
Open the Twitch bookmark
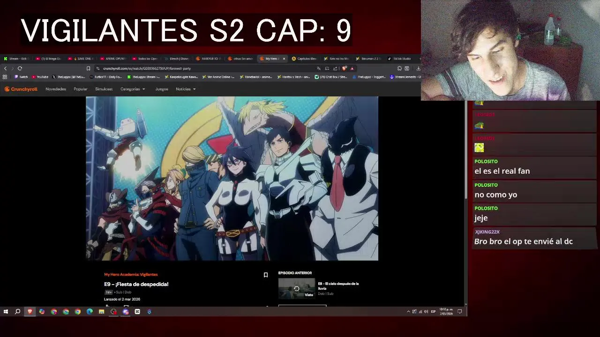21,77
